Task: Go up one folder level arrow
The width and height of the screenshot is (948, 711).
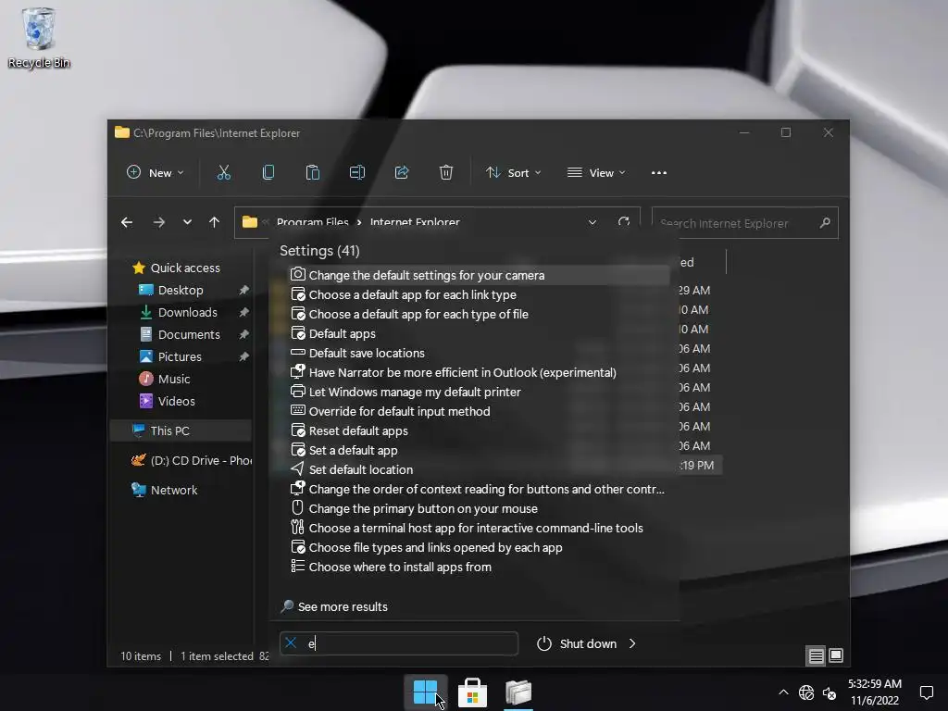Action: [214, 222]
